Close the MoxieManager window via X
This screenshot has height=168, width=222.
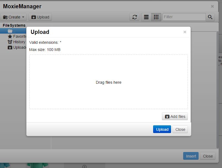[212, 6]
